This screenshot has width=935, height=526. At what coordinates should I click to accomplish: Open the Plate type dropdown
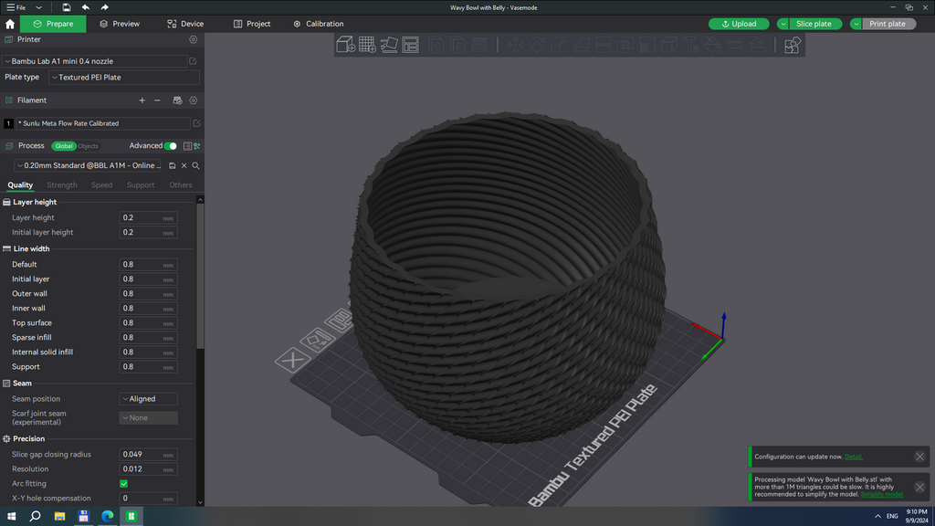click(x=124, y=78)
